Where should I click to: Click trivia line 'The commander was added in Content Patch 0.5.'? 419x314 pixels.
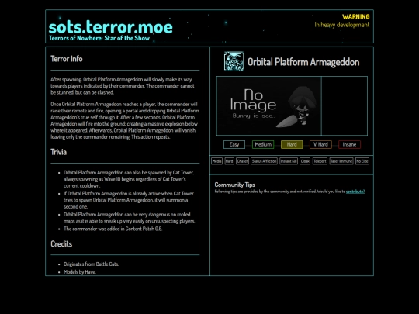coord(113,229)
